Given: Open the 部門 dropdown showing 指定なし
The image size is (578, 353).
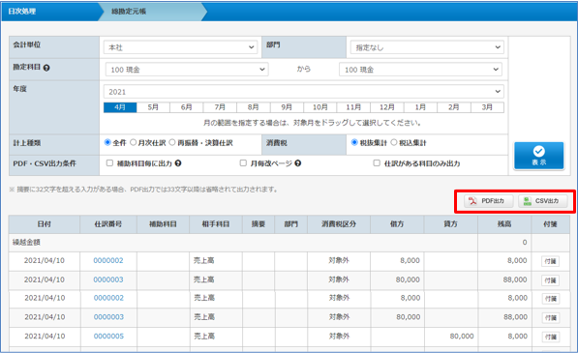Looking at the screenshot, I should point(427,47).
